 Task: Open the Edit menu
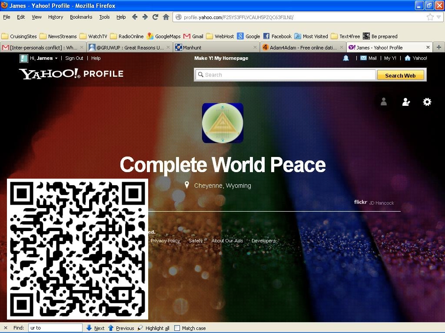(21, 17)
